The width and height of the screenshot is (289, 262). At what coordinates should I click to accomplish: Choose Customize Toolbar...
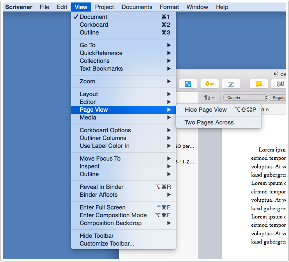123,244
